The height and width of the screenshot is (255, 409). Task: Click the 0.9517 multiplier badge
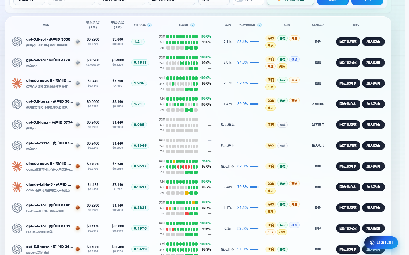[x=140, y=166]
